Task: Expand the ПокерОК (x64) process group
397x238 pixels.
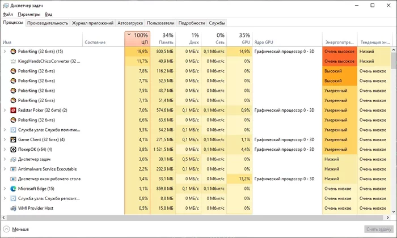Action: click(5, 150)
